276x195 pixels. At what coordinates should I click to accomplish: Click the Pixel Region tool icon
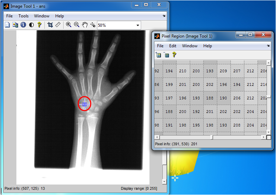coord(93,25)
